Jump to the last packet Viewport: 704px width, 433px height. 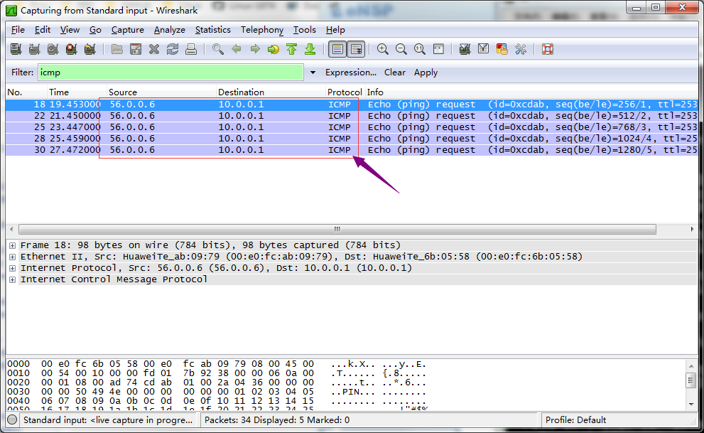[310, 49]
